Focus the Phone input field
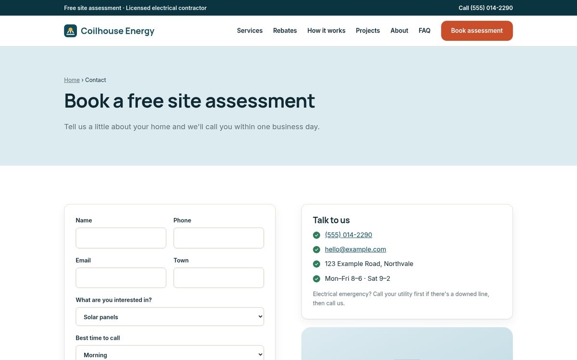 [219, 238]
